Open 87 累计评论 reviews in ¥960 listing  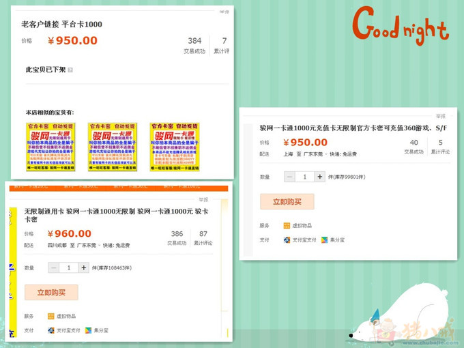[203, 237]
